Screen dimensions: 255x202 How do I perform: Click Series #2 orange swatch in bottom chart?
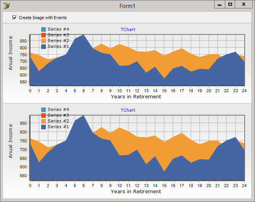click(x=44, y=121)
